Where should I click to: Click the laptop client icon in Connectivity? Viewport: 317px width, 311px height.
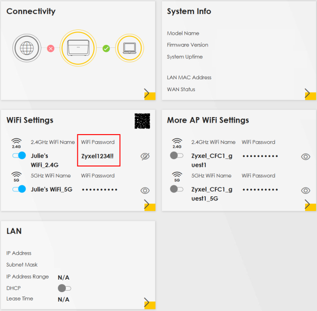click(x=129, y=48)
